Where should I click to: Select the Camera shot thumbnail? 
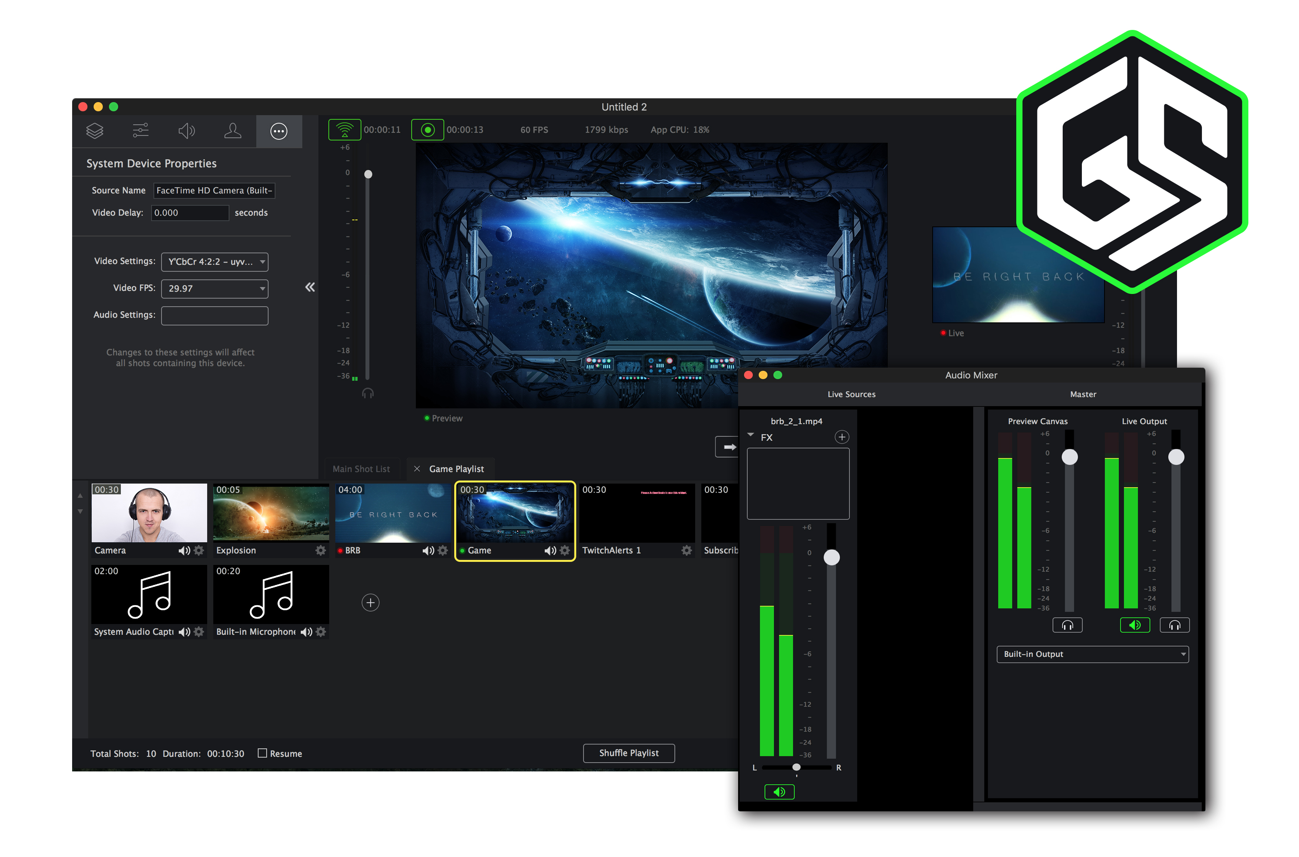coord(149,513)
